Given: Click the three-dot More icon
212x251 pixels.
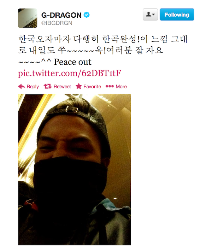Looking at the screenshot, I should click(110, 87).
